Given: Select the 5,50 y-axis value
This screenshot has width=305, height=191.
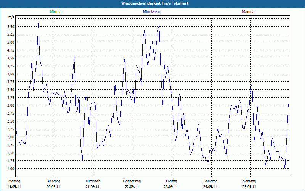Looking at the screenshot, I should pyautogui.click(x=11, y=26).
